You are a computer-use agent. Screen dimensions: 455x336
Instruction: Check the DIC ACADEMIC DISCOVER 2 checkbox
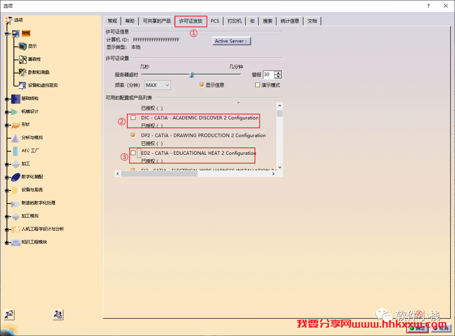[133, 118]
